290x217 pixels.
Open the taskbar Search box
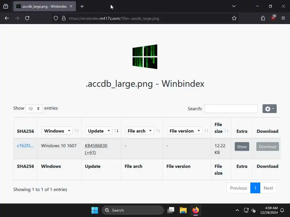tap(133, 210)
